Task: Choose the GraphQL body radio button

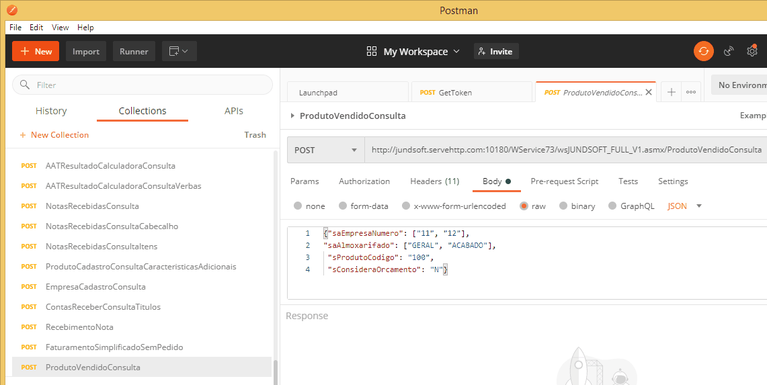Action: (612, 206)
